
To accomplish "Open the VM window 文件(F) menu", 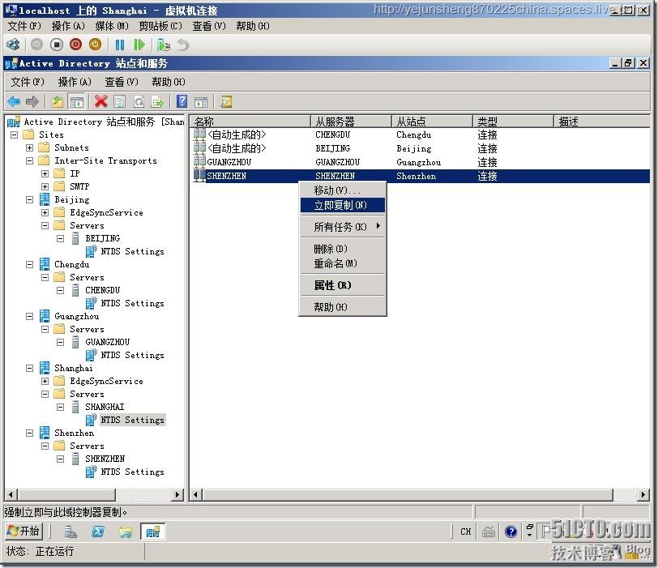I will [x=24, y=26].
